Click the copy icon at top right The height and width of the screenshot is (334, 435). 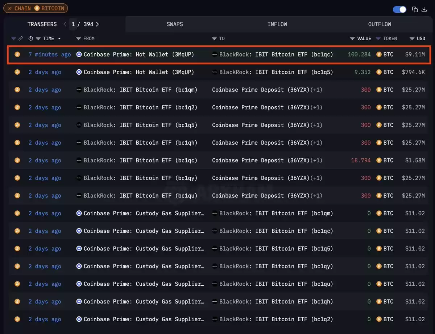(x=415, y=9)
